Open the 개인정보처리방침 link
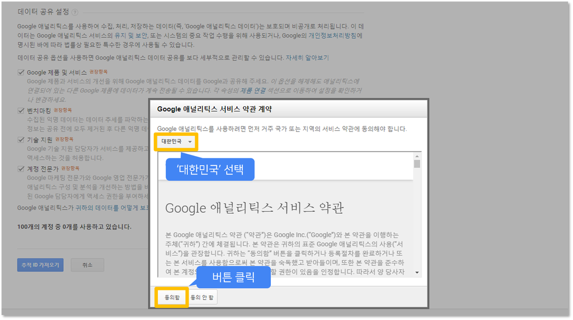 (332, 35)
